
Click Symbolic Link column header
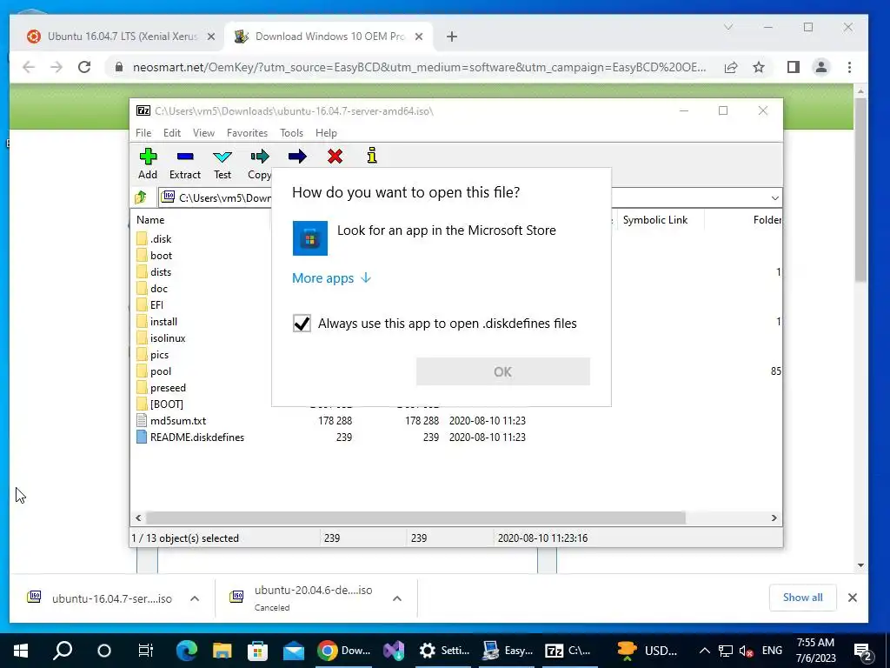coord(655,220)
